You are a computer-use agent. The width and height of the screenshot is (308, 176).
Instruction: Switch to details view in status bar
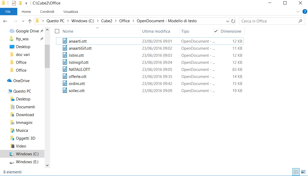tap(296, 172)
